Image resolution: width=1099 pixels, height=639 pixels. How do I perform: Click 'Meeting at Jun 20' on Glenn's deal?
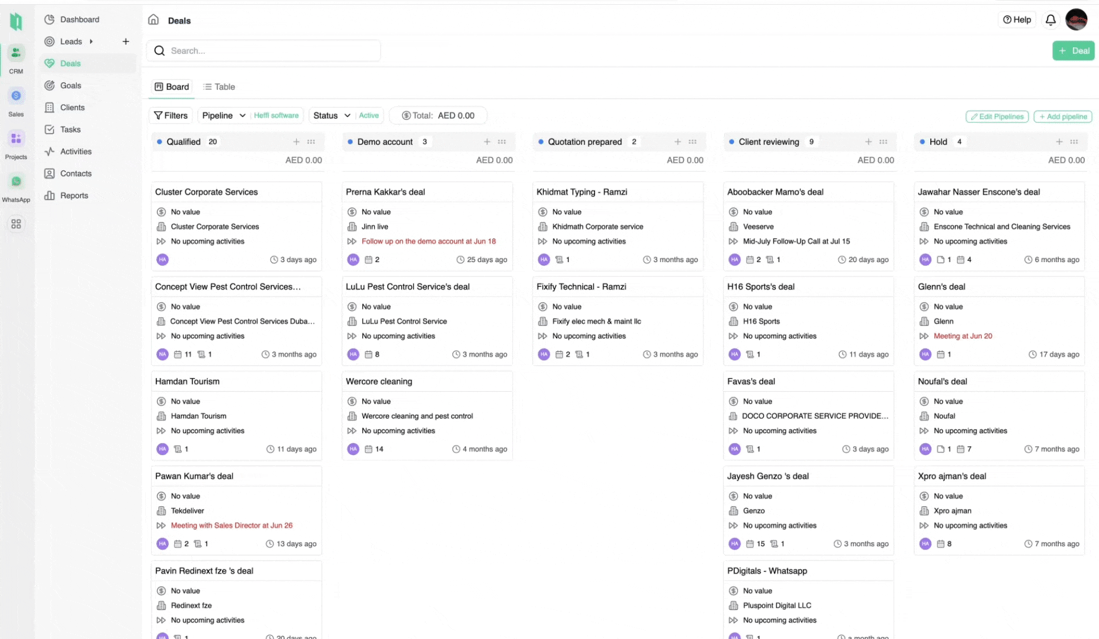(x=963, y=336)
